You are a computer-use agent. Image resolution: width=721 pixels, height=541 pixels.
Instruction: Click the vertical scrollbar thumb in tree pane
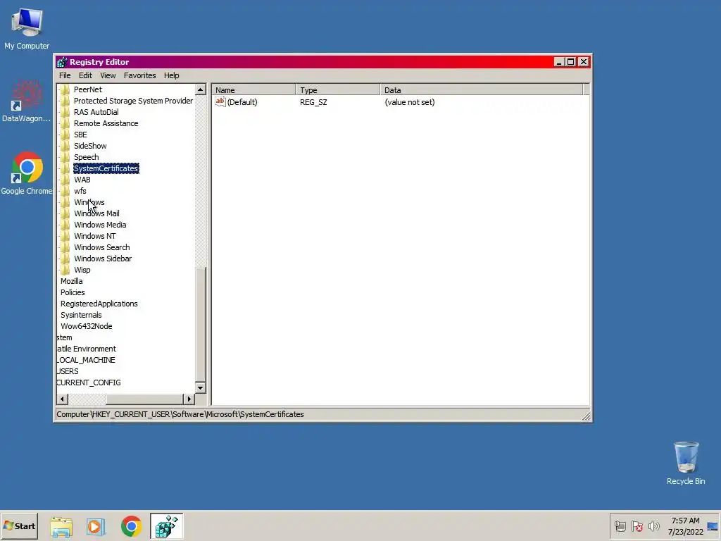[x=200, y=324]
